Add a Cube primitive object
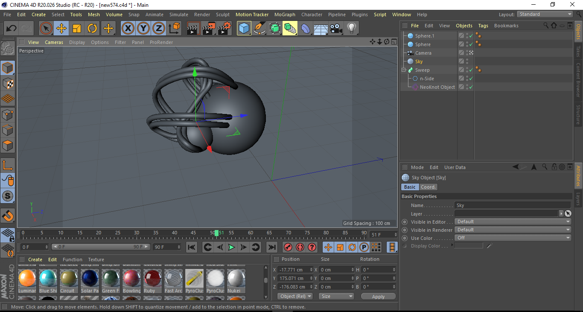Image resolution: width=583 pixels, height=312 pixels. (x=244, y=29)
